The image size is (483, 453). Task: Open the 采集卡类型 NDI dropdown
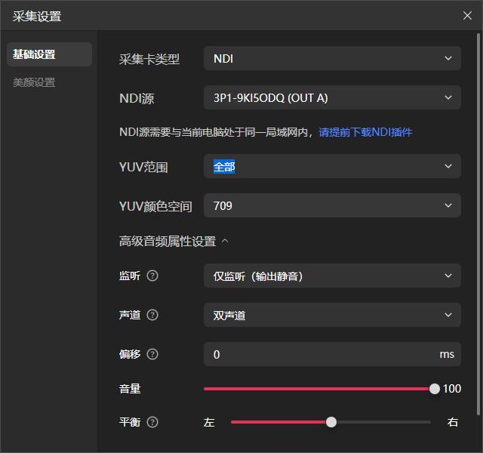point(332,58)
